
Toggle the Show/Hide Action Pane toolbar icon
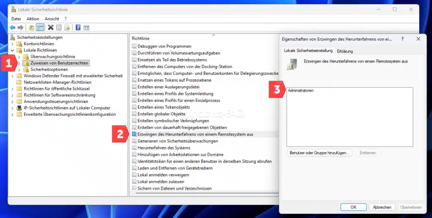[x=86, y=27]
